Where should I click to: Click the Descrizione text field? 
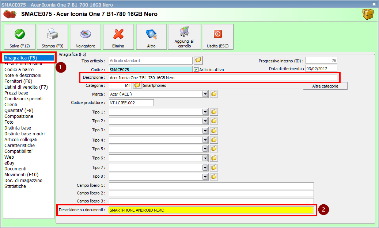tap(223, 78)
